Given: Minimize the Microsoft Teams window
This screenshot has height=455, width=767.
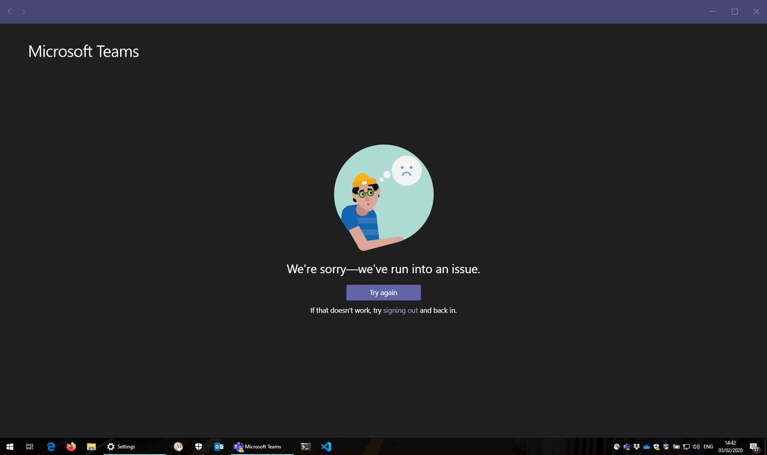Looking at the screenshot, I should coord(713,11).
